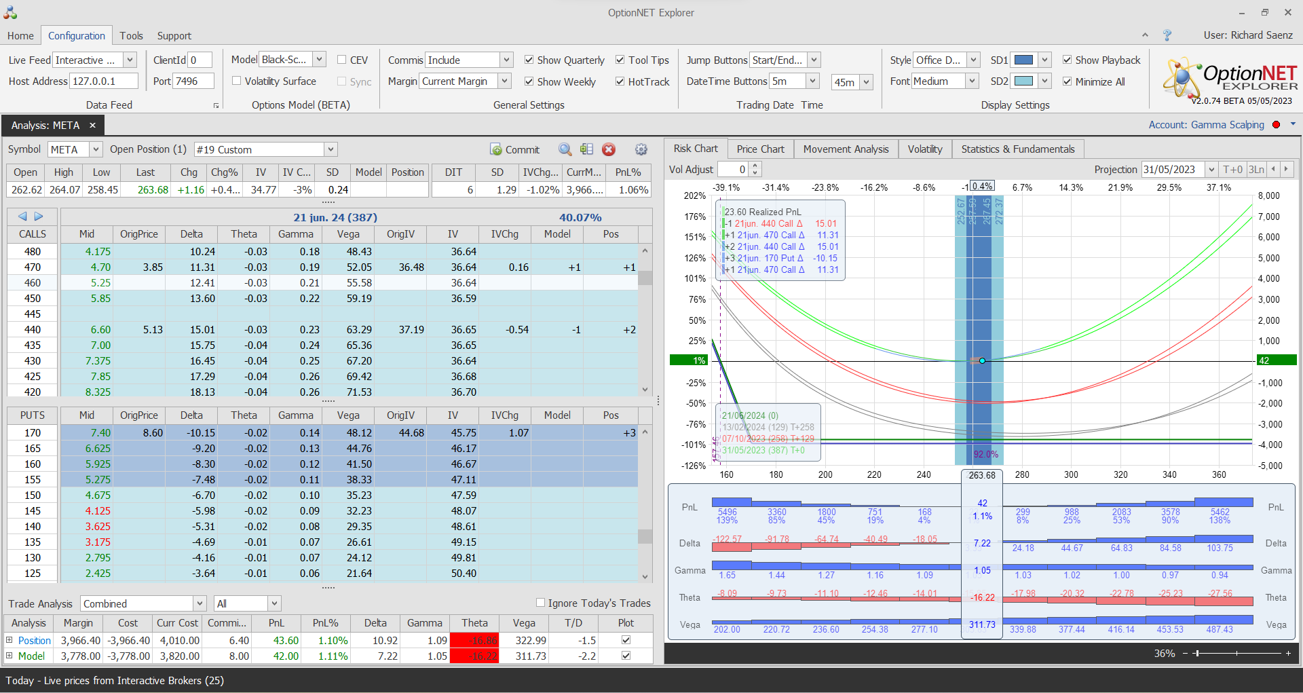Toggle Minimize All checkbox

(1068, 81)
